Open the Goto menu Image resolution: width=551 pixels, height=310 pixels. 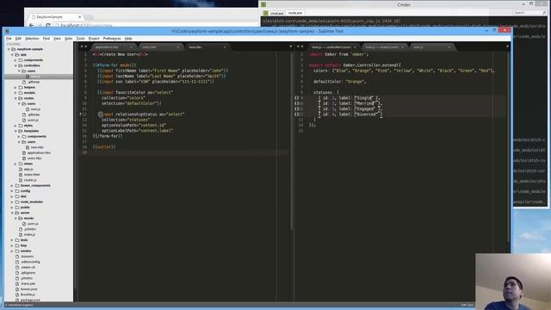coord(69,38)
